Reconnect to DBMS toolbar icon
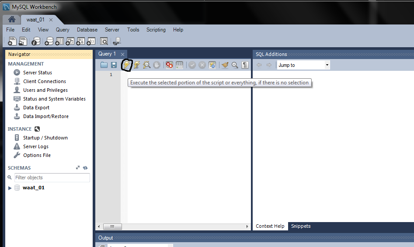Screen dimensions: 414x247 117,41
